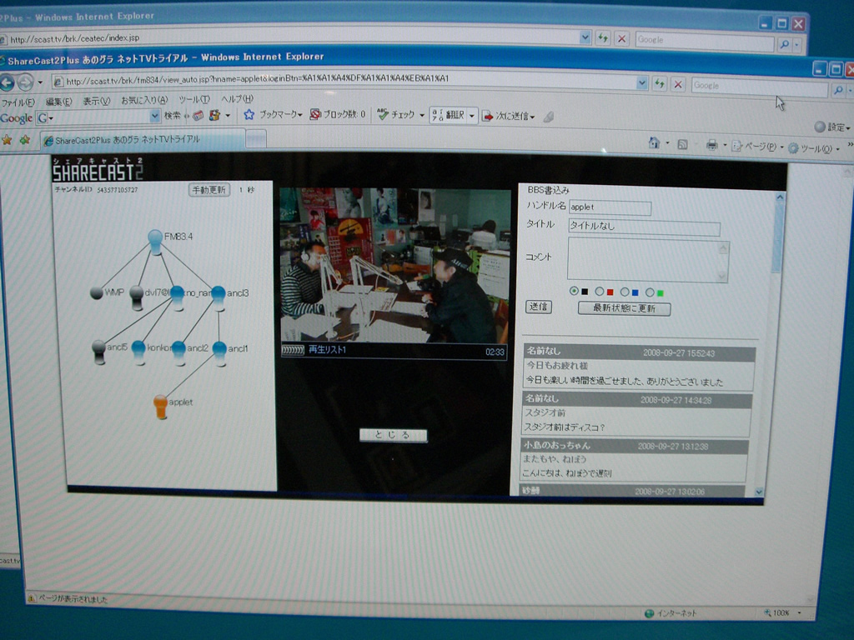Open the Google Toolbar search box dropdown
The width and height of the screenshot is (854, 640).
click(x=154, y=115)
